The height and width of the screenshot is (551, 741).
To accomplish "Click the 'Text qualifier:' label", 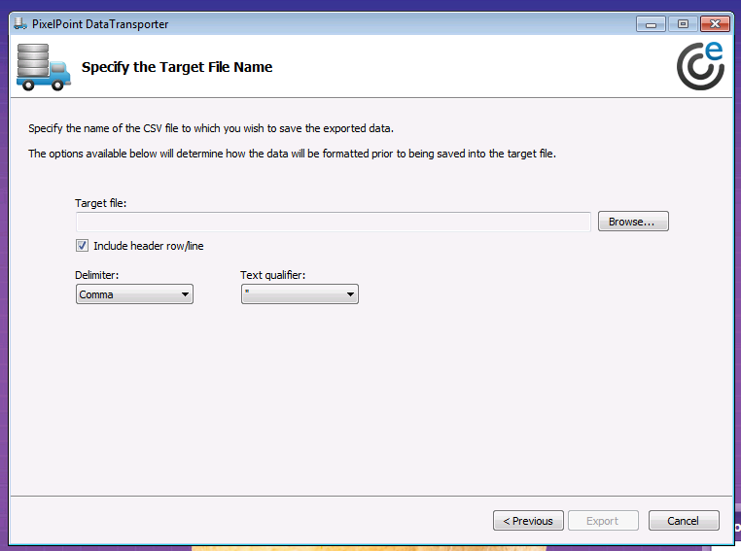I will point(273,275).
